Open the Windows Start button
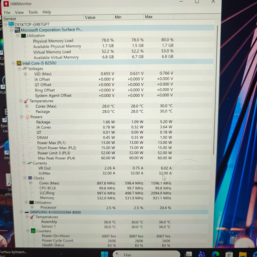Viewport: 257px width, 257px height. point(105,254)
